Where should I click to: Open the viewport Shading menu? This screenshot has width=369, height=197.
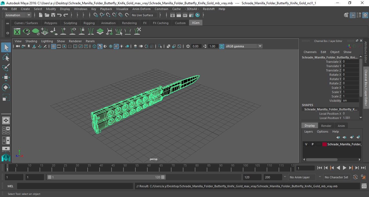pos(31,41)
